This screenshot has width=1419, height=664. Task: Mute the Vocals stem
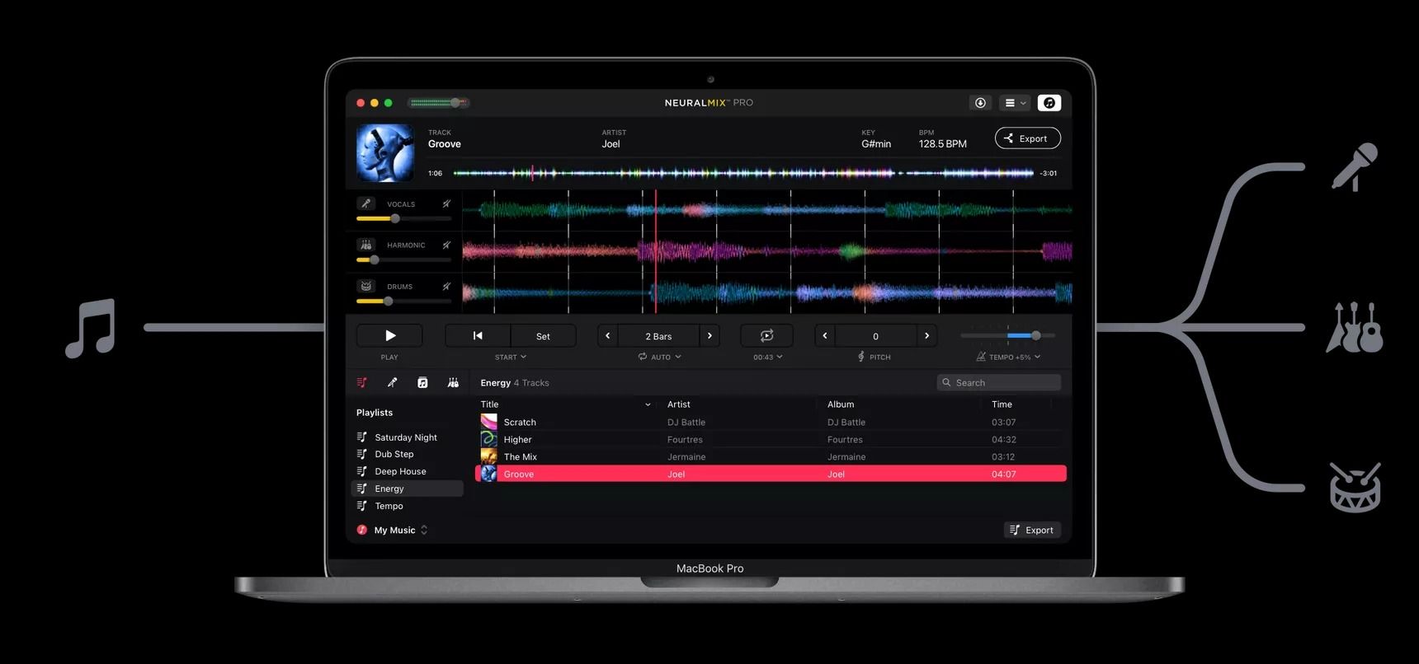point(446,203)
